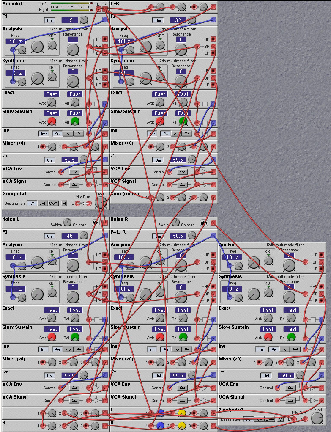The image size is (331, 432).
Task: Click the Level knob on top-left 2 outputs1
Action: tap(101, 203)
